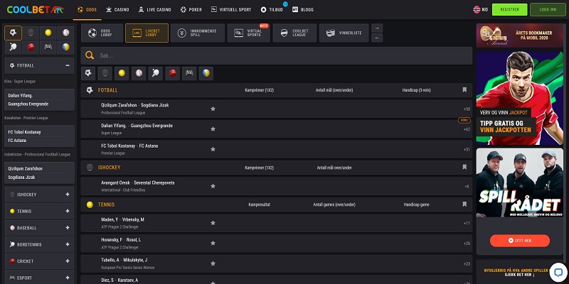This screenshot has height=284, width=569.
Task: Click the back arrow next to Vinnerliste
Action: click(x=377, y=38)
